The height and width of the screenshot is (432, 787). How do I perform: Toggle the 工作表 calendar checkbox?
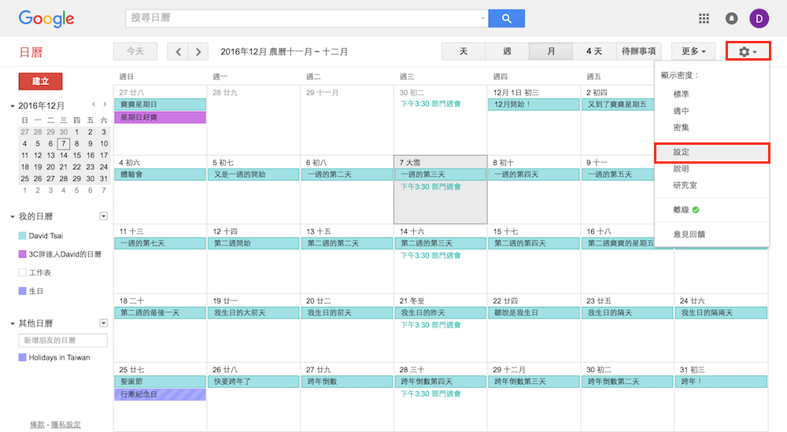[22, 273]
